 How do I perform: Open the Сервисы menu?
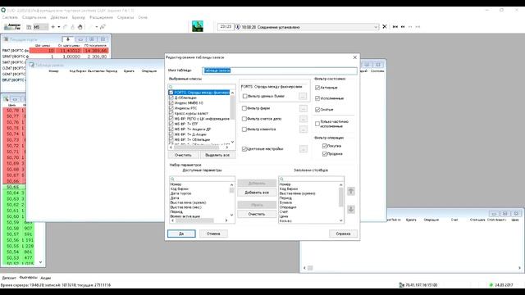(x=126, y=17)
